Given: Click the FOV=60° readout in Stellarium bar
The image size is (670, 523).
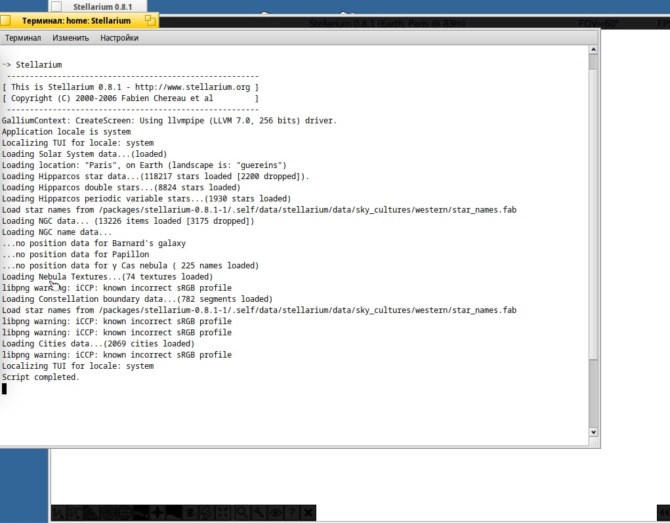Looking at the screenshot, I should click(598, 24).
